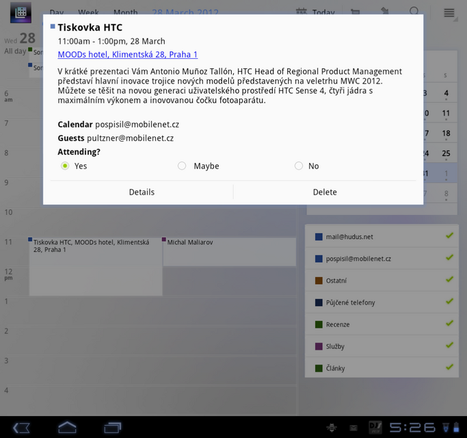Toggle mail@hudus.net calendar visibility
Screen dimensions: 467x438
pos(382,237)
